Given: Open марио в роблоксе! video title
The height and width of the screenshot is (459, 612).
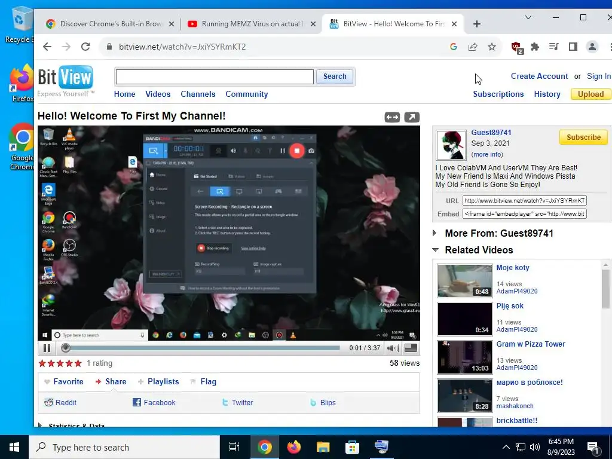Looking at the screenshot, I should [530, 382].
